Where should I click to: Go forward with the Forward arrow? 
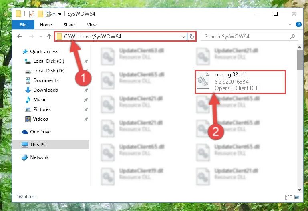pyautogui.click(x=31, y=36)
